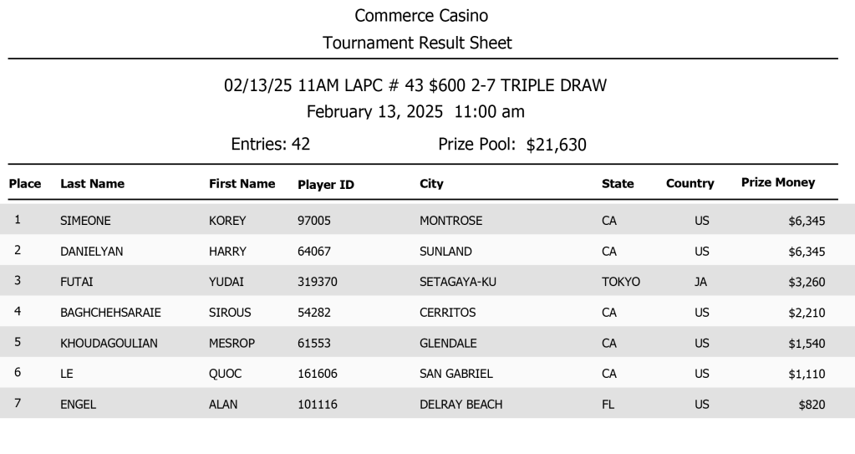Select last name SIMEONE in first row
The image size is (855, 454).
click(85, 221)
